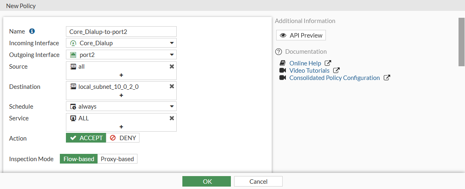Screen dimensions: 465x189
Task: Click the Name input field
Action: [x=121, y=31]
